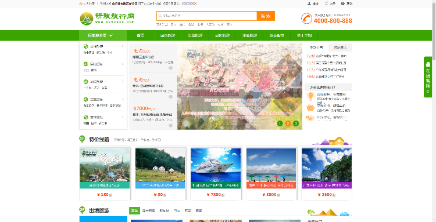
Task: Open 周边旅游 in the green navigation bar
Action: point(223,35)
